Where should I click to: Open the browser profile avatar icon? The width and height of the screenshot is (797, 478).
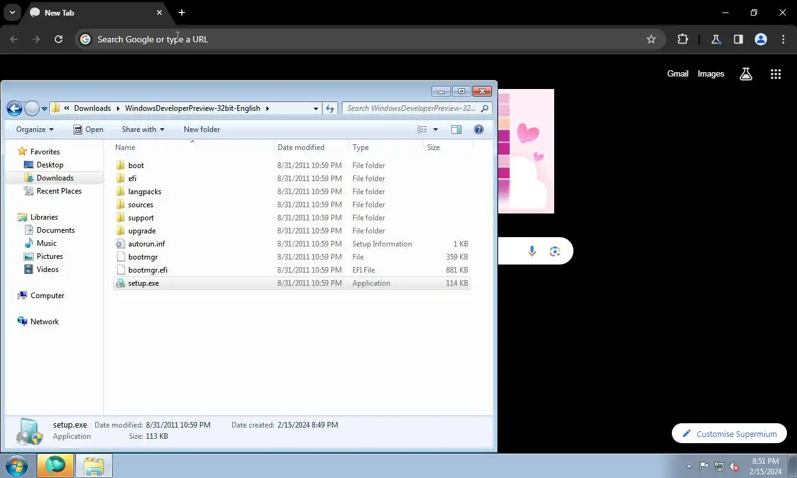pyautogui.click(x=760, y=39)
